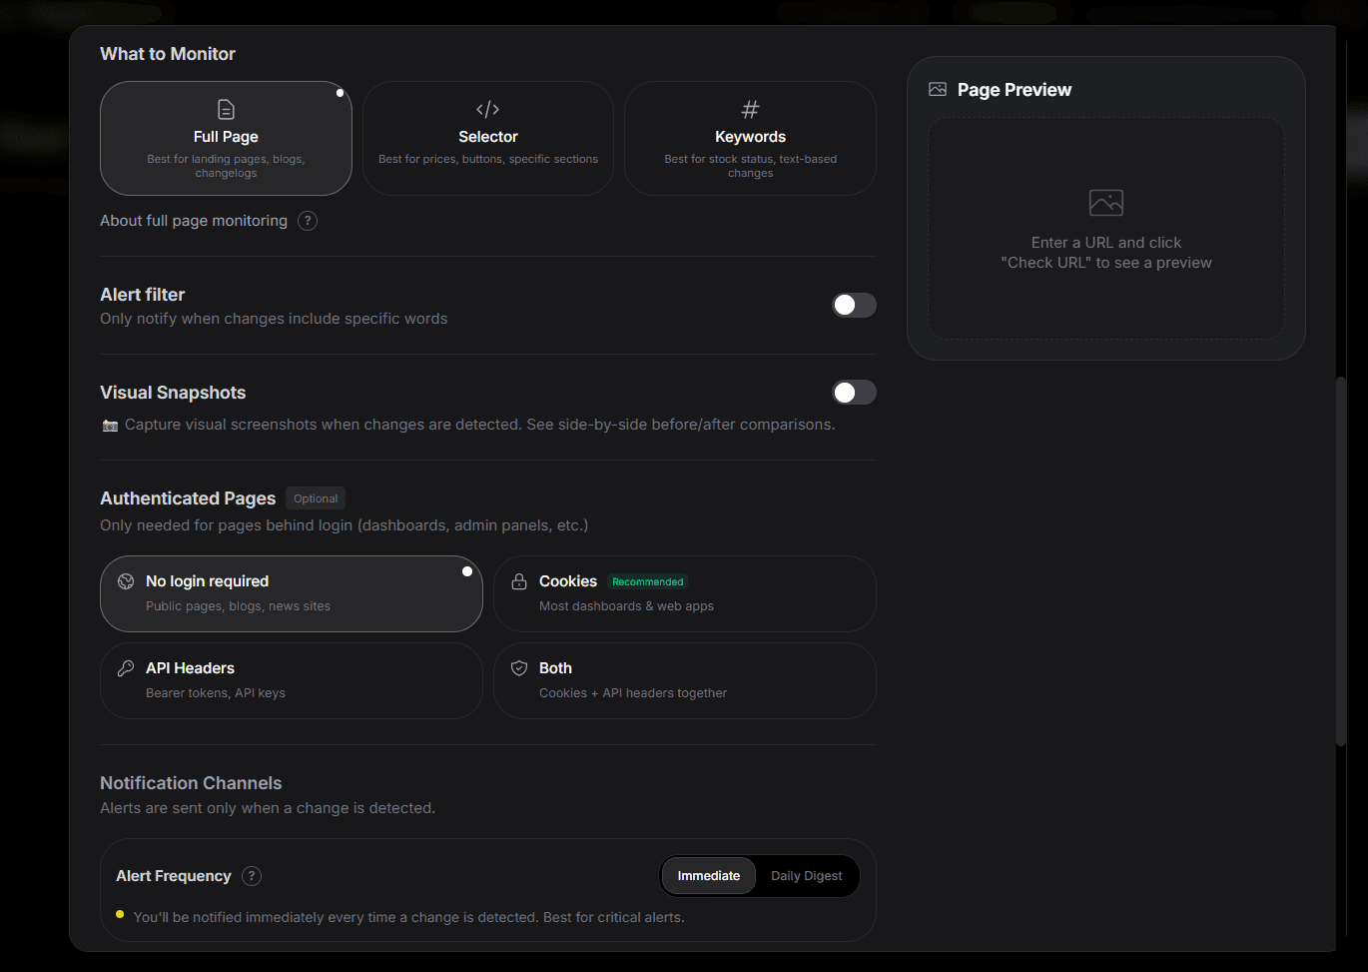
Task: Click the Selector code icon
Action: (487, 109)
